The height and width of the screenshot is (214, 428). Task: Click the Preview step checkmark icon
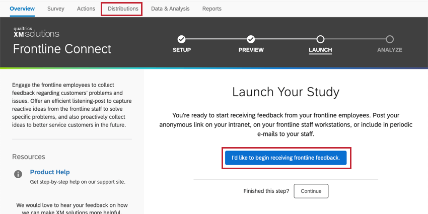[x=251, y=39]
